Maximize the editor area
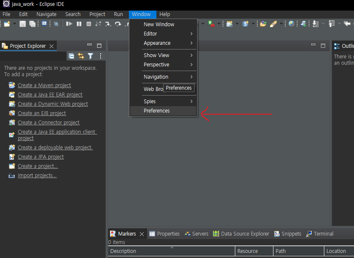This screenshot has width=354, height=258. (323, 46)
